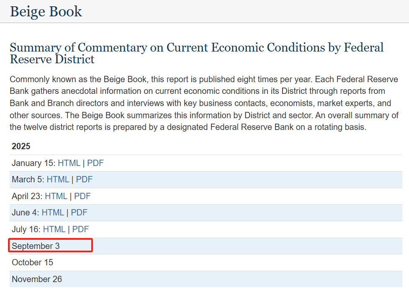Click the October 15 row
Screen dimensions: 409x298
point(32,262)
